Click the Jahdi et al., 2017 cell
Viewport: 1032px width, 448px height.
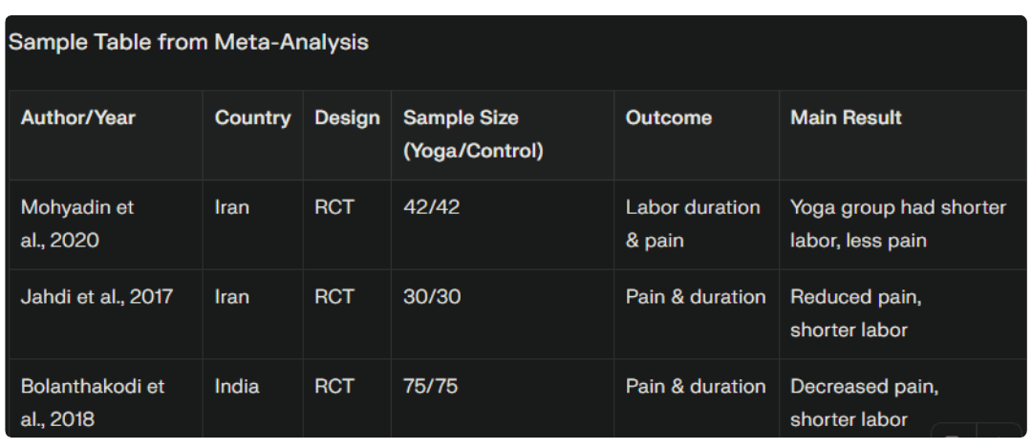pos(97,297)
